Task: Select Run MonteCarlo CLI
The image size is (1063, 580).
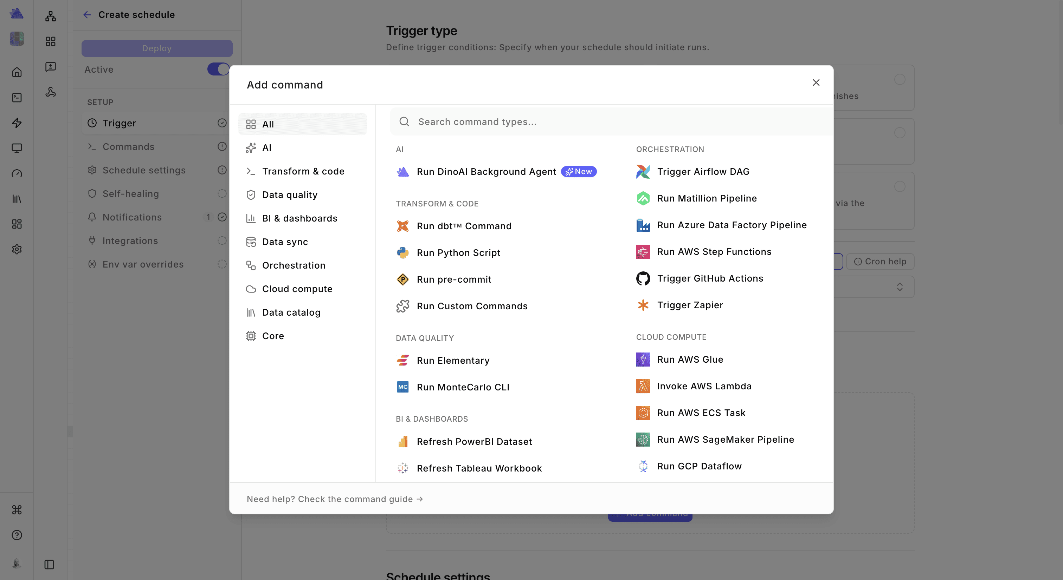Action: (453, 388)
